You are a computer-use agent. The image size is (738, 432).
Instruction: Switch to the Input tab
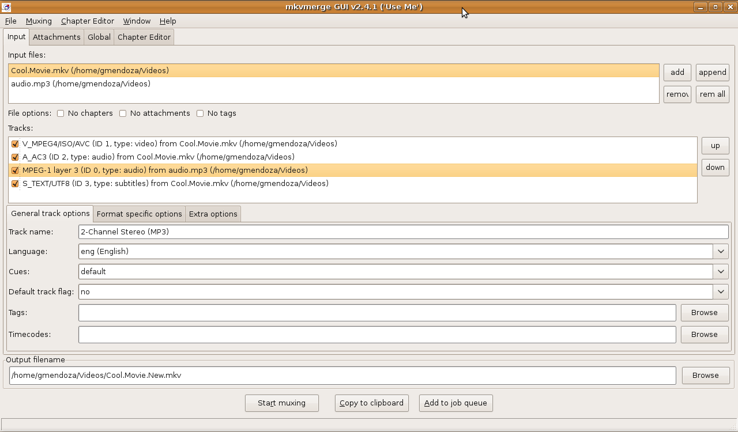tap(16, 37)
